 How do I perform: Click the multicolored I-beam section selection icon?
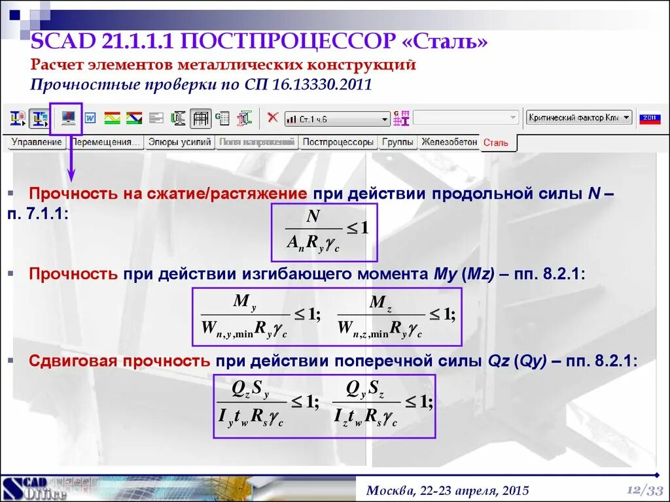(x=245, y=118)
